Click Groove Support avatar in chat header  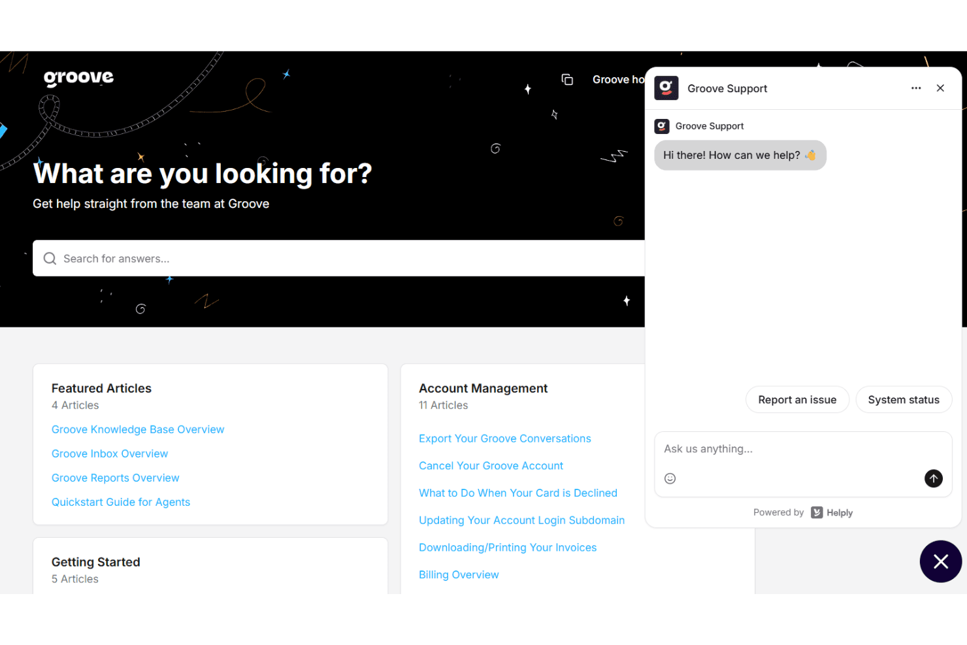coord(666,88)
